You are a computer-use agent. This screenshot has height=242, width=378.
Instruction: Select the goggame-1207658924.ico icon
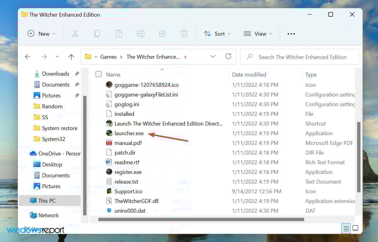pyautogui.click(x=109, y=85)
